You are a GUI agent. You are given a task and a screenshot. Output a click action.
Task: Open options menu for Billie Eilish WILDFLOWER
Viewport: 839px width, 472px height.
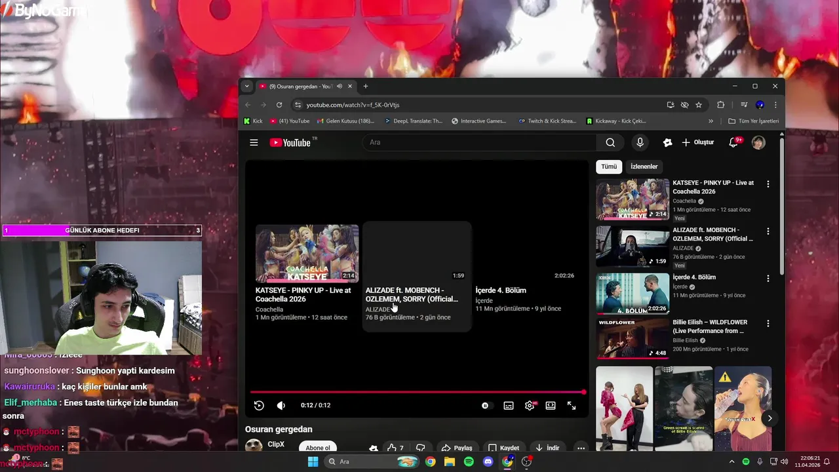pyautogui.click(x=768, y=324)
